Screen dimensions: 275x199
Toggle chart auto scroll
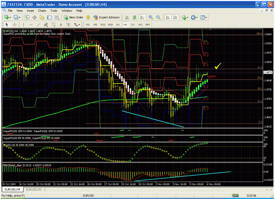[x=168, y=17]
